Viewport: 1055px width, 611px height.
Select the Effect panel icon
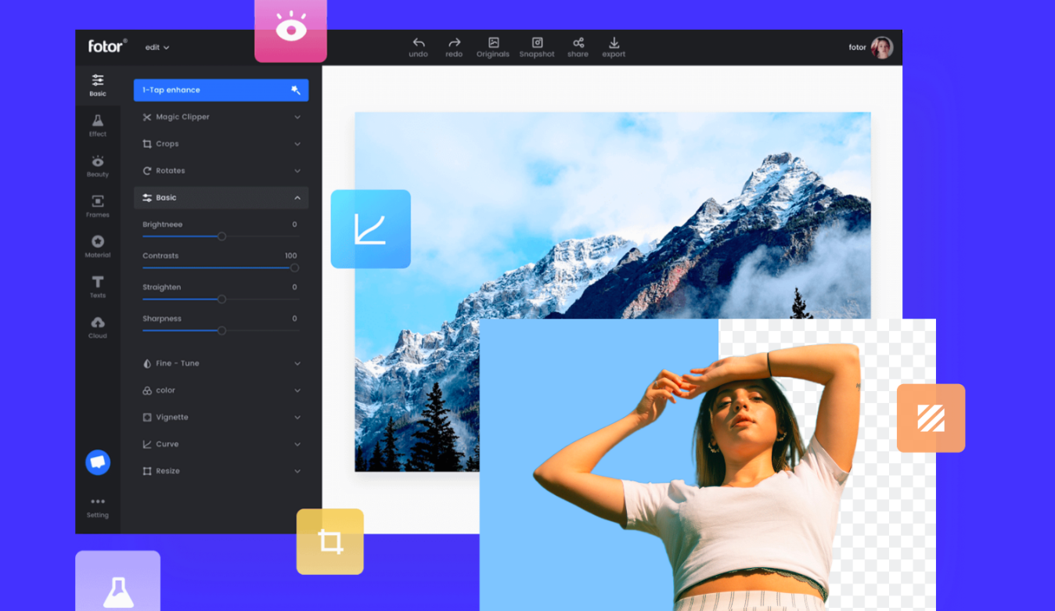pyautogui.click(x=98, y=124)
